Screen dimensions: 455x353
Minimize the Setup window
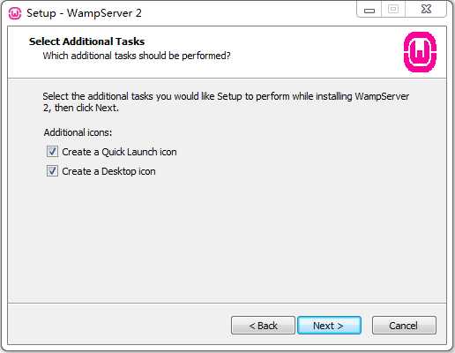click(369, 10)
